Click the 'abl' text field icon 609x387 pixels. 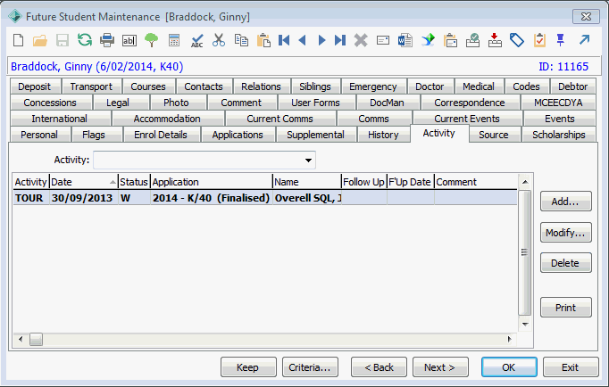[x=129, y=40]
